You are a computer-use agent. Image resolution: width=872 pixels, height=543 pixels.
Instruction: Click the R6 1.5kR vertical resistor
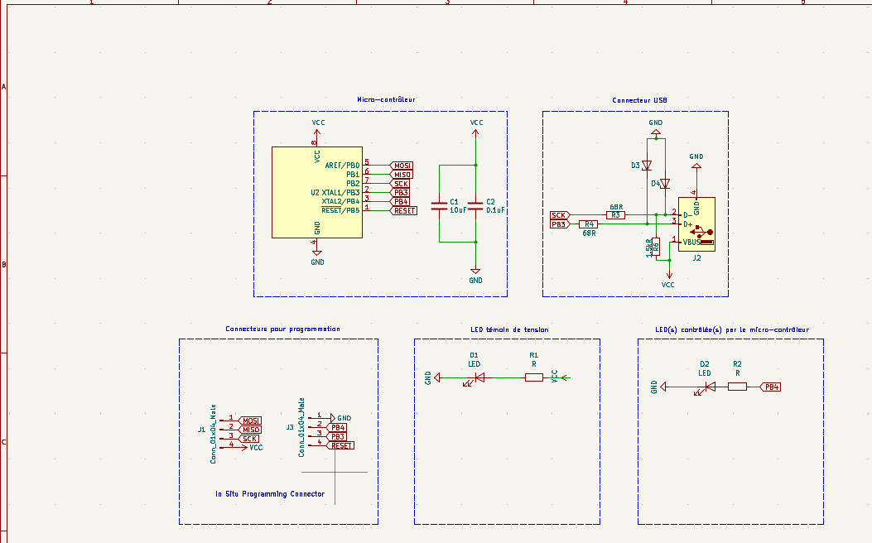(x=656, y=246)
